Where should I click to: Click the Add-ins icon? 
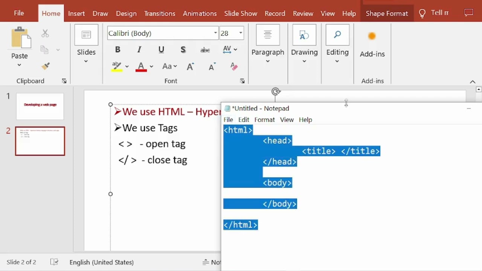372,37
